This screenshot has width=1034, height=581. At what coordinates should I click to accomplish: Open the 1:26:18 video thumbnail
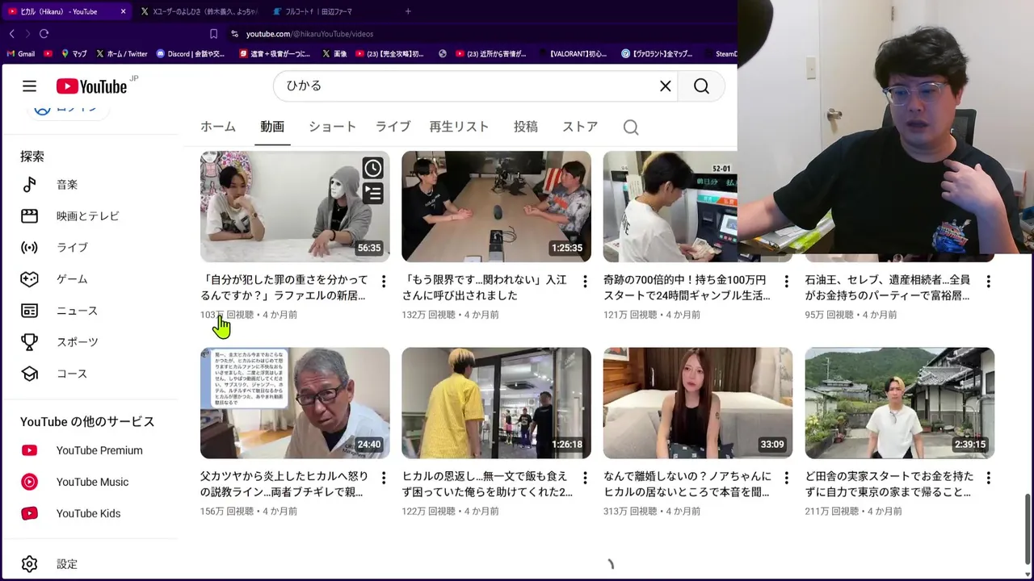[497, 403]
